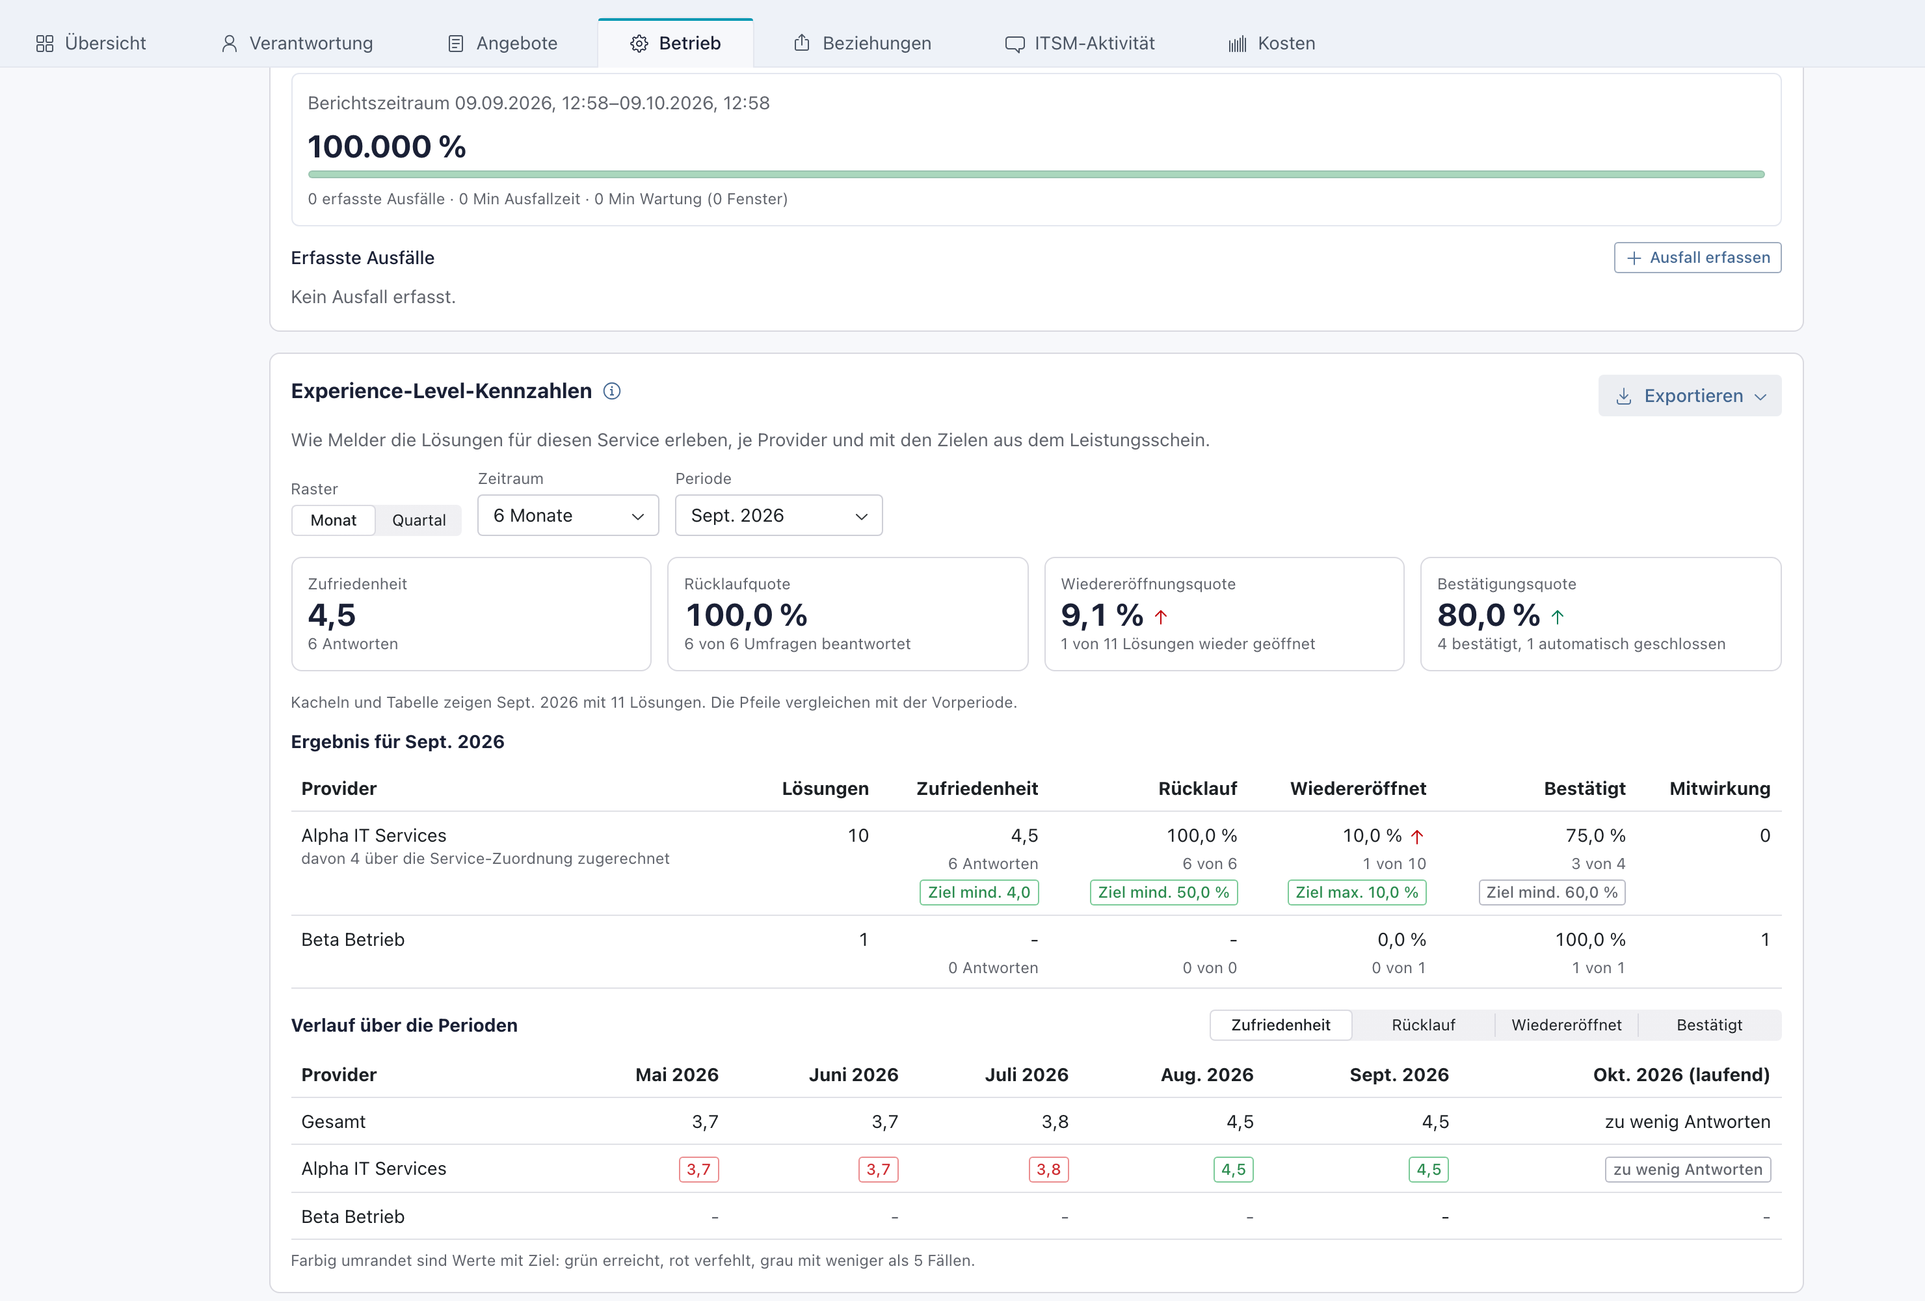Screen dimensions: 1925x1301
Task: Show Wiedereröffnet in Verlauf table
Action: coord(1567,1025)
